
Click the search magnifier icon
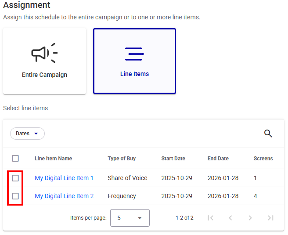pos(268,134)
